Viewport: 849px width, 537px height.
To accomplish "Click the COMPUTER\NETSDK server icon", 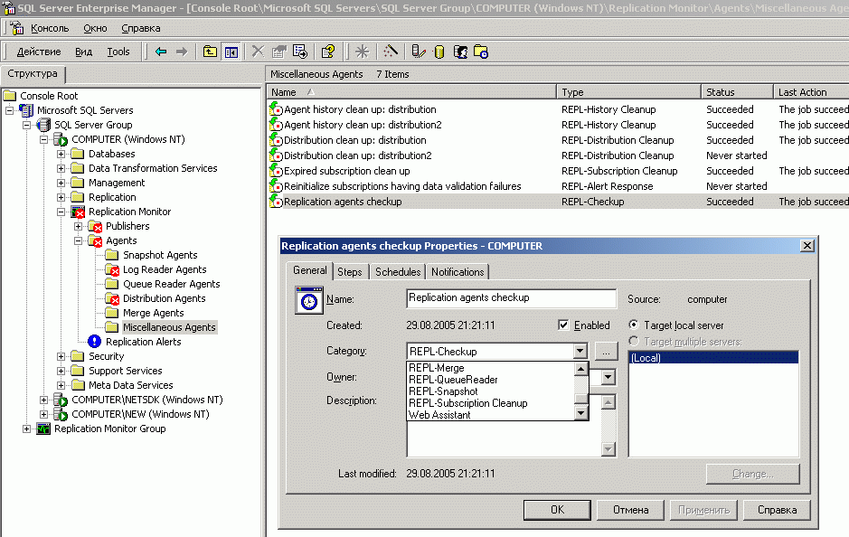I will click(x=60, y=400).
